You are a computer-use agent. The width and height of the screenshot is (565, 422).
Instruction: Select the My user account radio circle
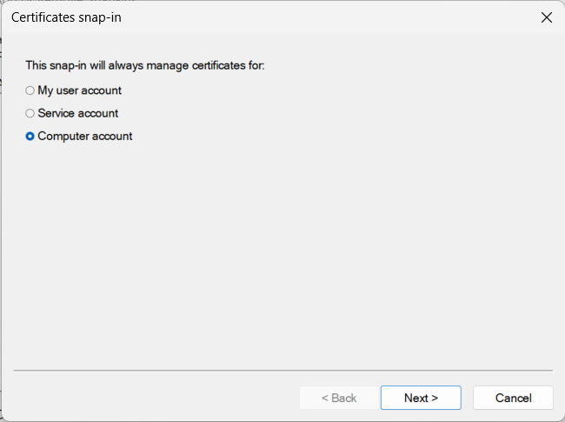[x=30, y=90]
